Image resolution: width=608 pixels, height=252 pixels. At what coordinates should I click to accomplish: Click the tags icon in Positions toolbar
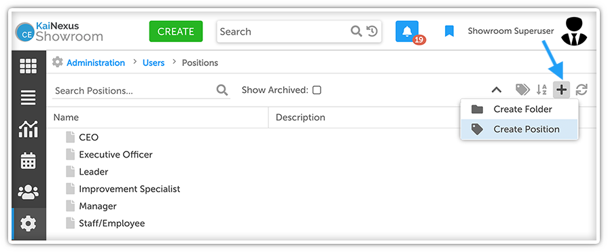(522, 90)
